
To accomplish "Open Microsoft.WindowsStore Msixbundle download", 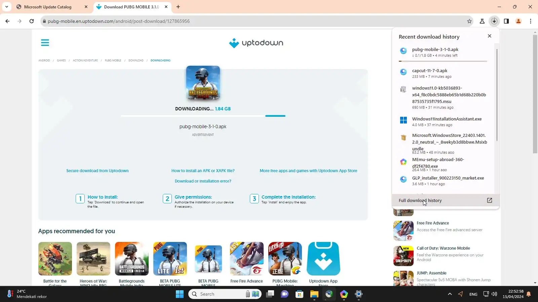I will tap(443, 143).
